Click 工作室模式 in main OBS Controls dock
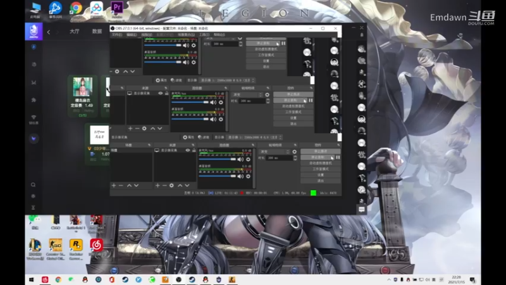 pyautogui.click(x=321, y=169)
